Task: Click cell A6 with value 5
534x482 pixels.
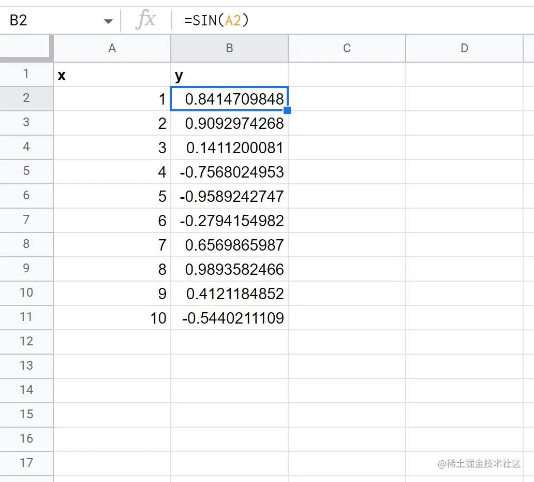Action: tap(112, 196)
